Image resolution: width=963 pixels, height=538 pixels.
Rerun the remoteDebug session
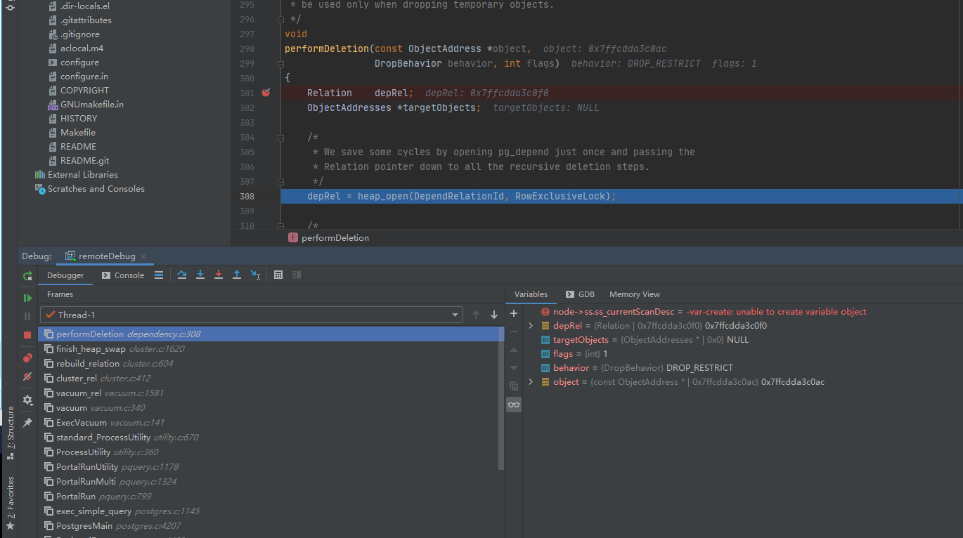(x=27, y=276)
